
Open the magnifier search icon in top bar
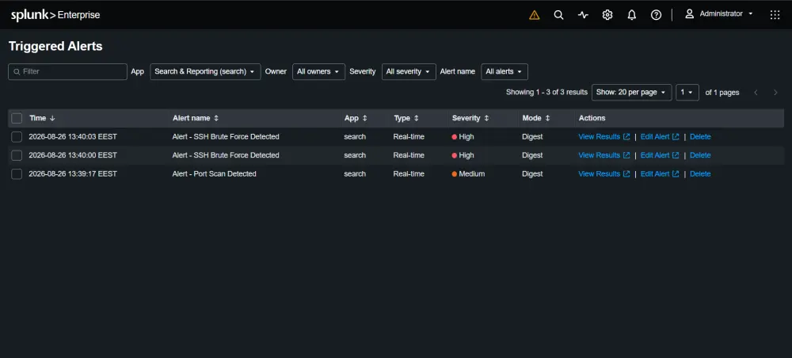pos(558,15)
